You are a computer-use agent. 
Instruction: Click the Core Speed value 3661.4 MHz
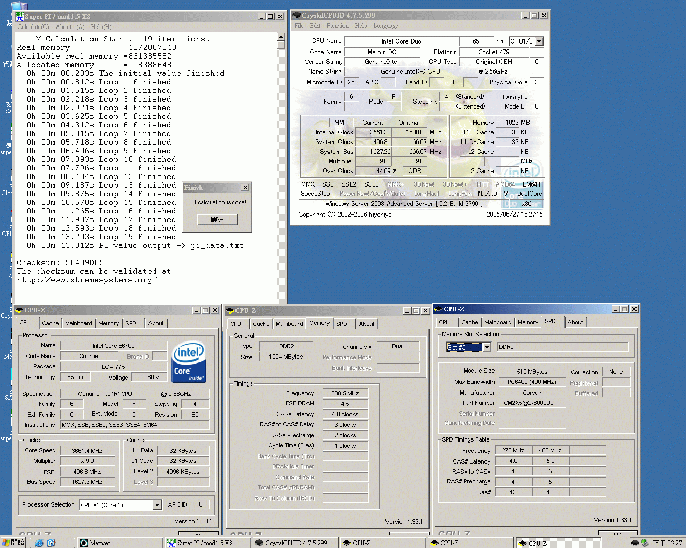click(87, 451)
